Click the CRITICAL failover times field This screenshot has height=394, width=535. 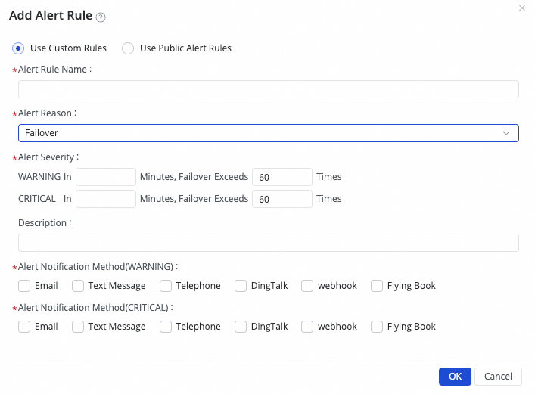[282, 199]
